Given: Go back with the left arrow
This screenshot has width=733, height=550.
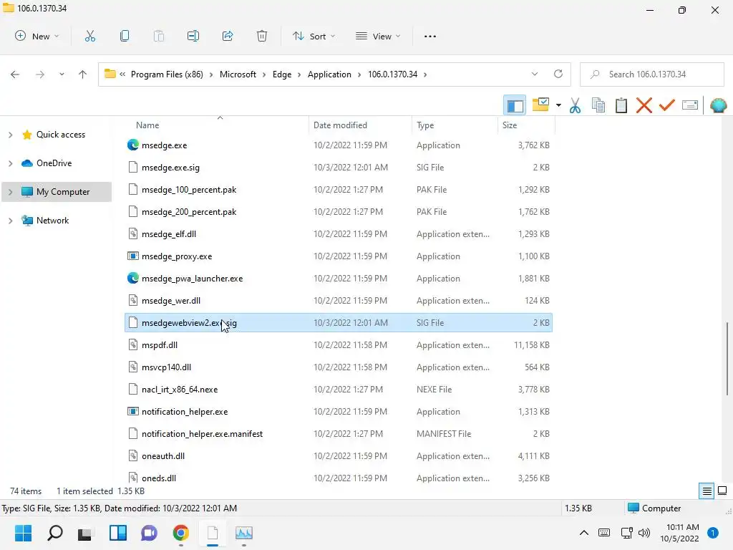Looking at the screenshot, I should [x=15, y=74].
